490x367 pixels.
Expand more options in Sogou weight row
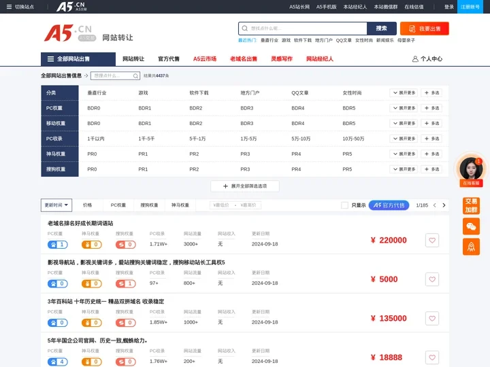tap(404, 169)
